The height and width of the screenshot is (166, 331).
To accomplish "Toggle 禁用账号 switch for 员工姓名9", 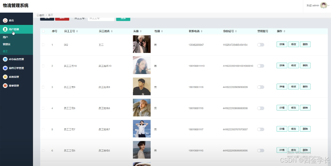I will coord(261,87).
